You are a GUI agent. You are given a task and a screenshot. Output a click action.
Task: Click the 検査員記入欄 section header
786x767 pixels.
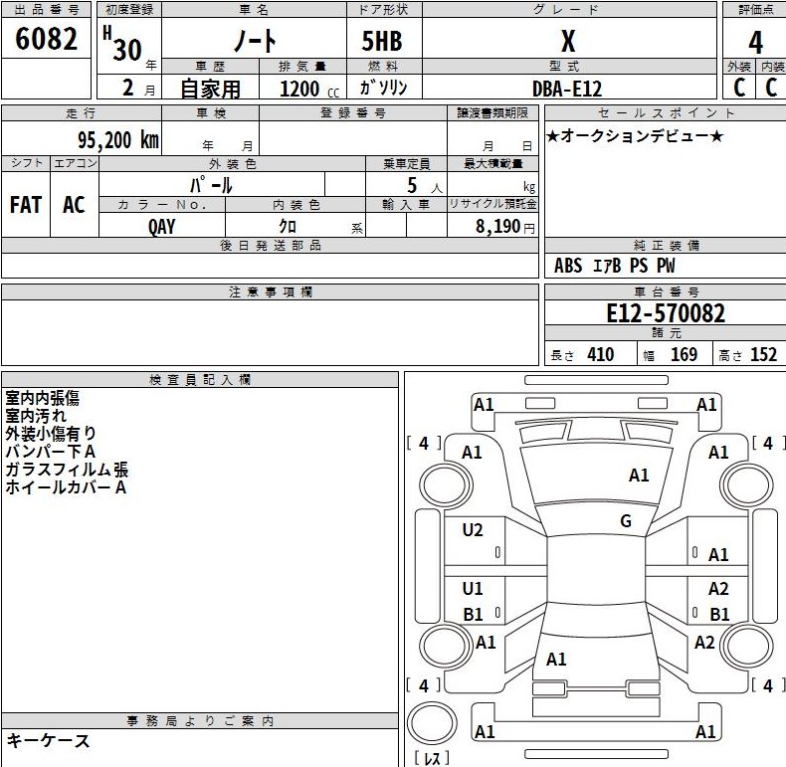click(x=200, y=379)
